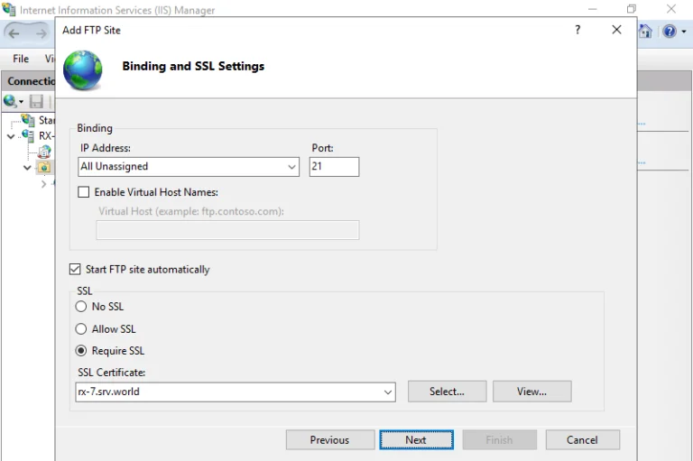Select the RX server tree node

[39, 135]
